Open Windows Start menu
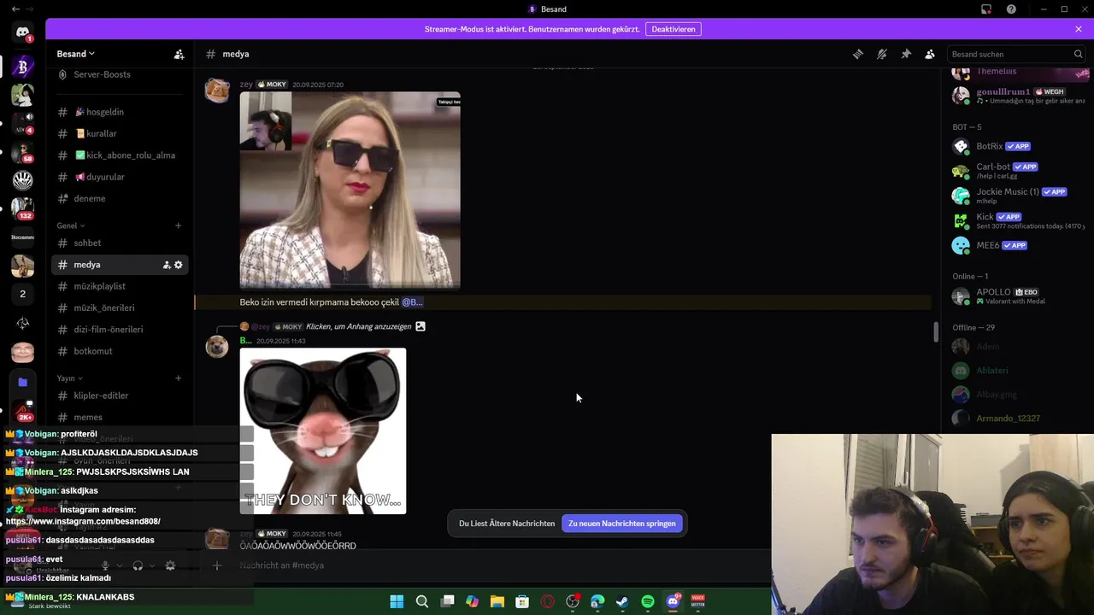Viewport: 1094px width, 615px height. 397,601
